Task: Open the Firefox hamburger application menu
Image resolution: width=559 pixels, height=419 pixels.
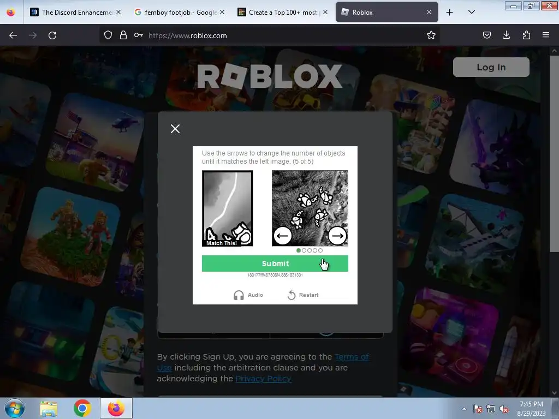Action: [546, 35]
